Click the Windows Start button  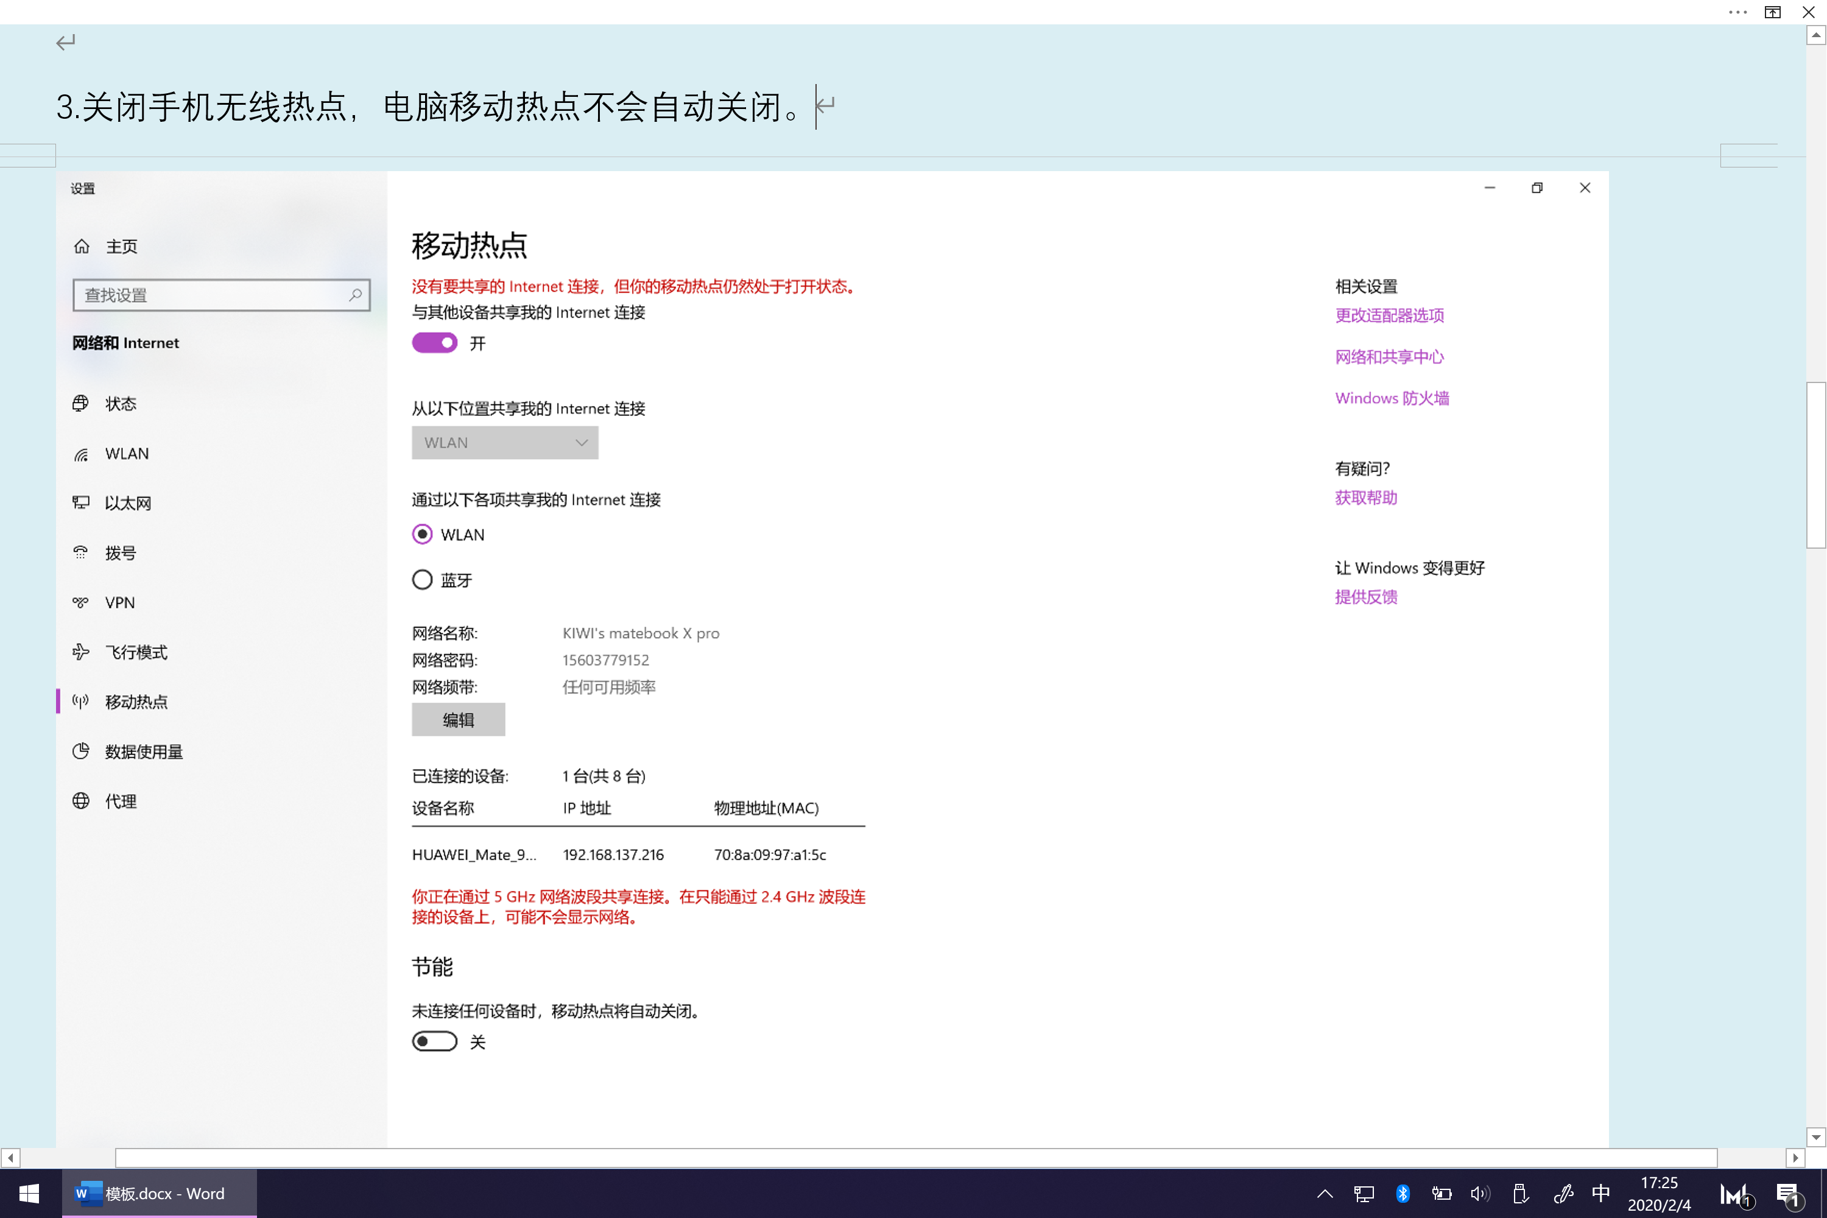pyautogui.click(x=29, y=1193)
